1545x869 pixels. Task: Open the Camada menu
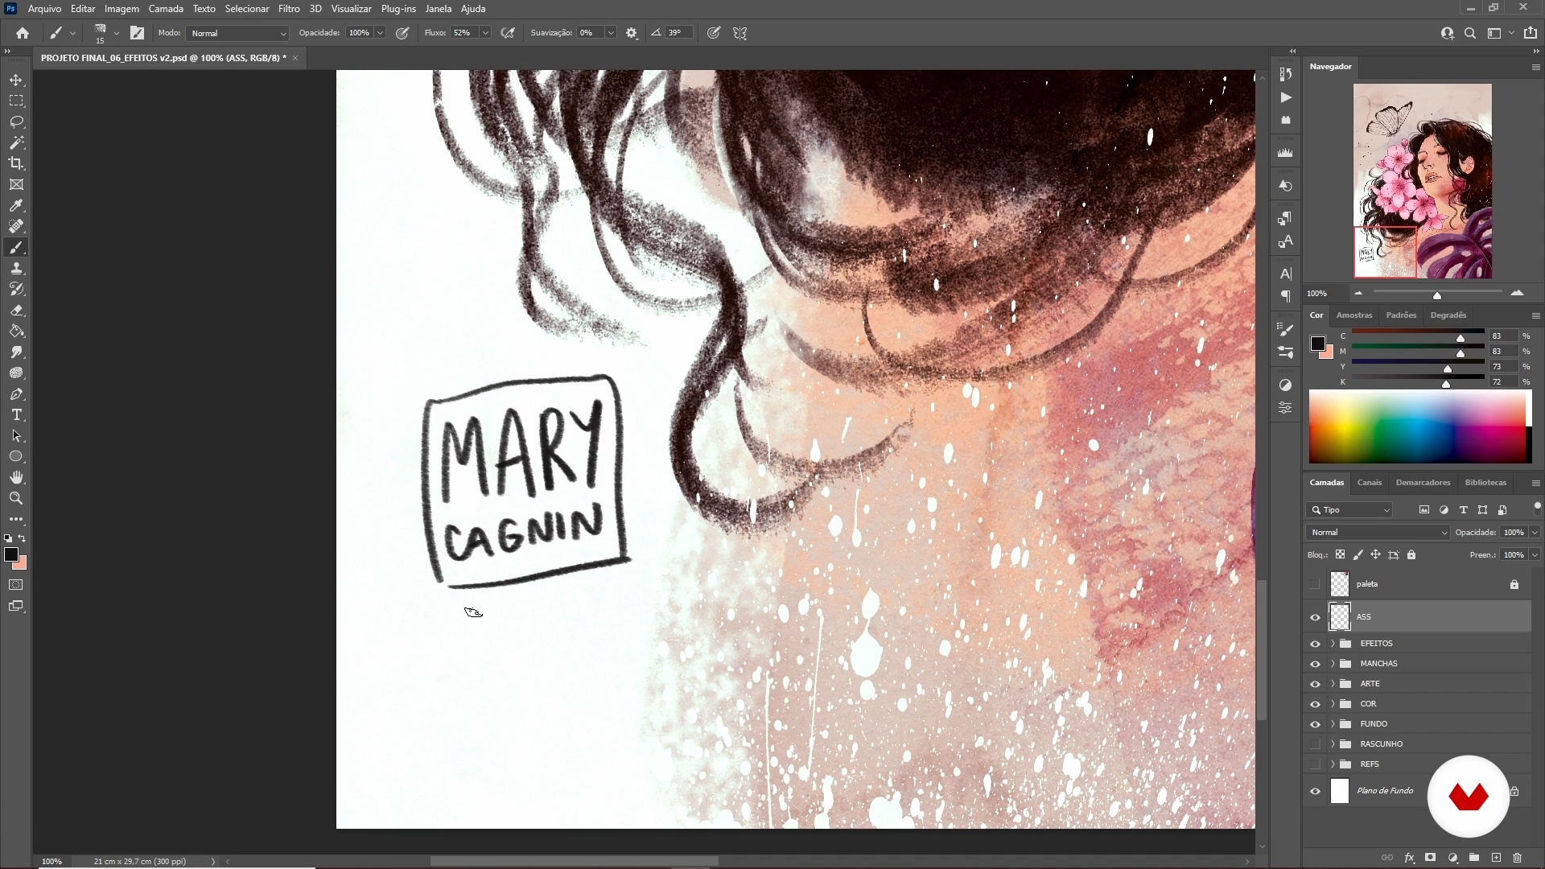coord(166,9)
